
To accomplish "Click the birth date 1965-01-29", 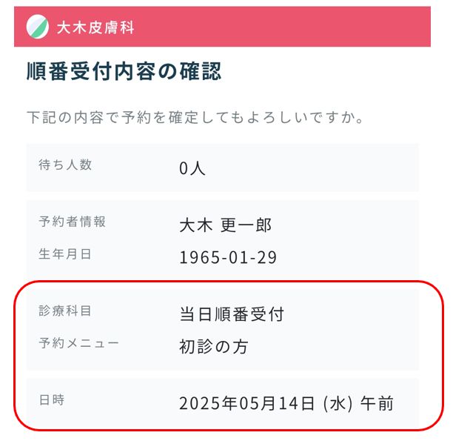I will 228,257.
